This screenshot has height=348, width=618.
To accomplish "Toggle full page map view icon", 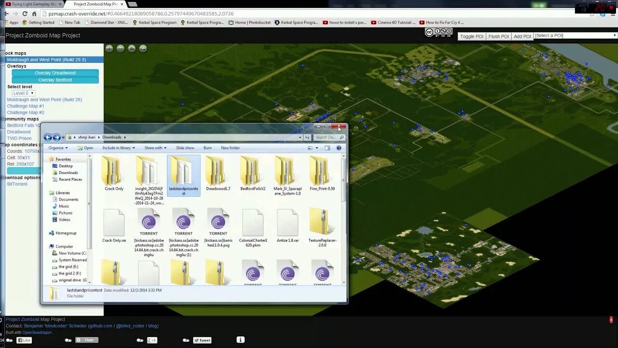I will tap(143, 48).
